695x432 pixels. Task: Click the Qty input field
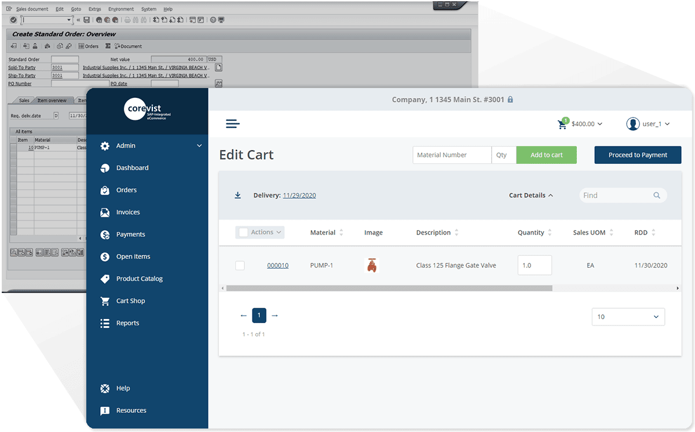pos(504,155)
